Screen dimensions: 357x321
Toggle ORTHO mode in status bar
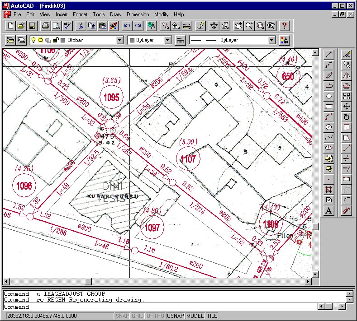(x=155, y=316)
